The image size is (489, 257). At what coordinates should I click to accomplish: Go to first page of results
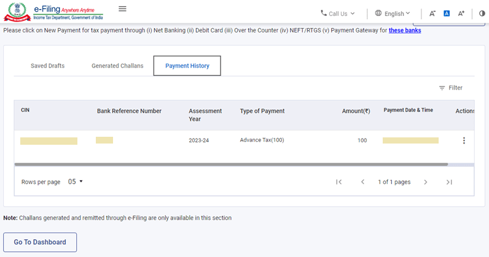coord(338,182)
